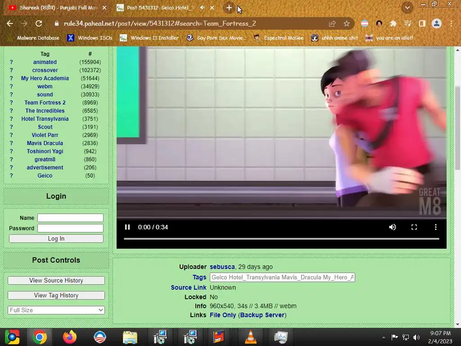Click the crossover tag link
The image size is (461, 346).
pyautogui.click(x=45, y=70)
